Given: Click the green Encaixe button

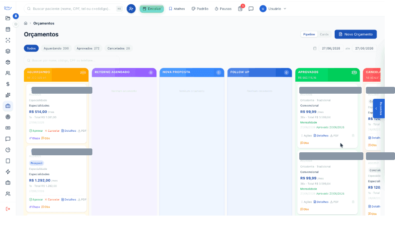Looking at the screenshot, I should click(x=152, y=9).
